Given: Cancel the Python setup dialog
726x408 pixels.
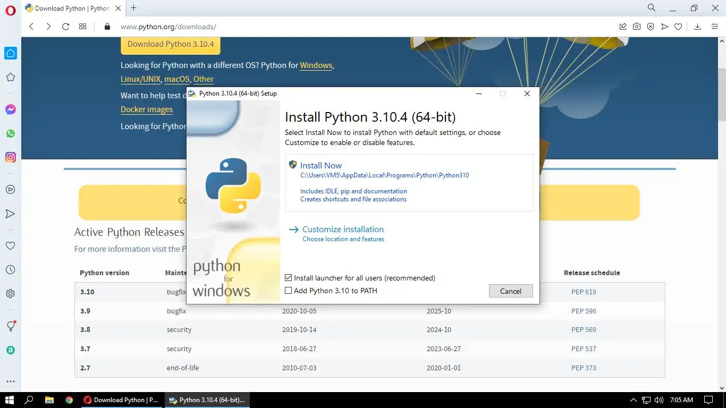Looking at the screenshot, I should (x=511, y=291).
